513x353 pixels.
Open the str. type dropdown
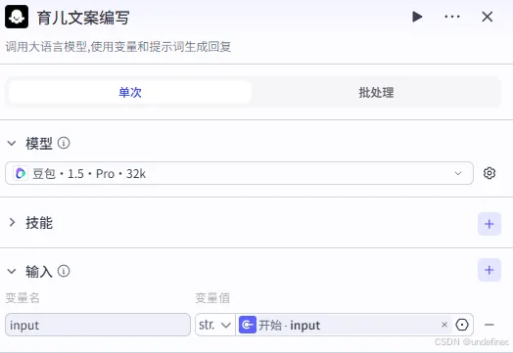pos(215,325)
